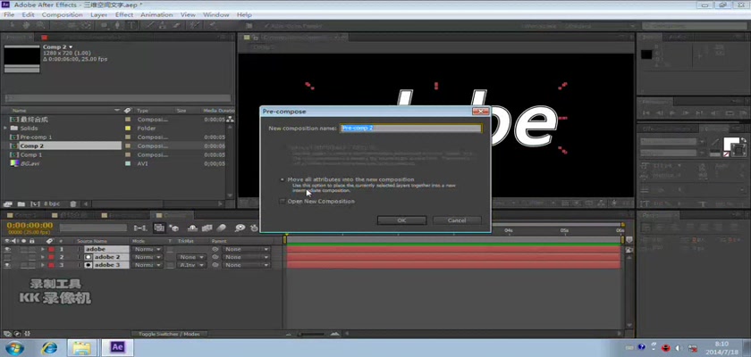751x357 pixels.
Task: Toggle Live Update icon in timeline
Action: [159, 228]
